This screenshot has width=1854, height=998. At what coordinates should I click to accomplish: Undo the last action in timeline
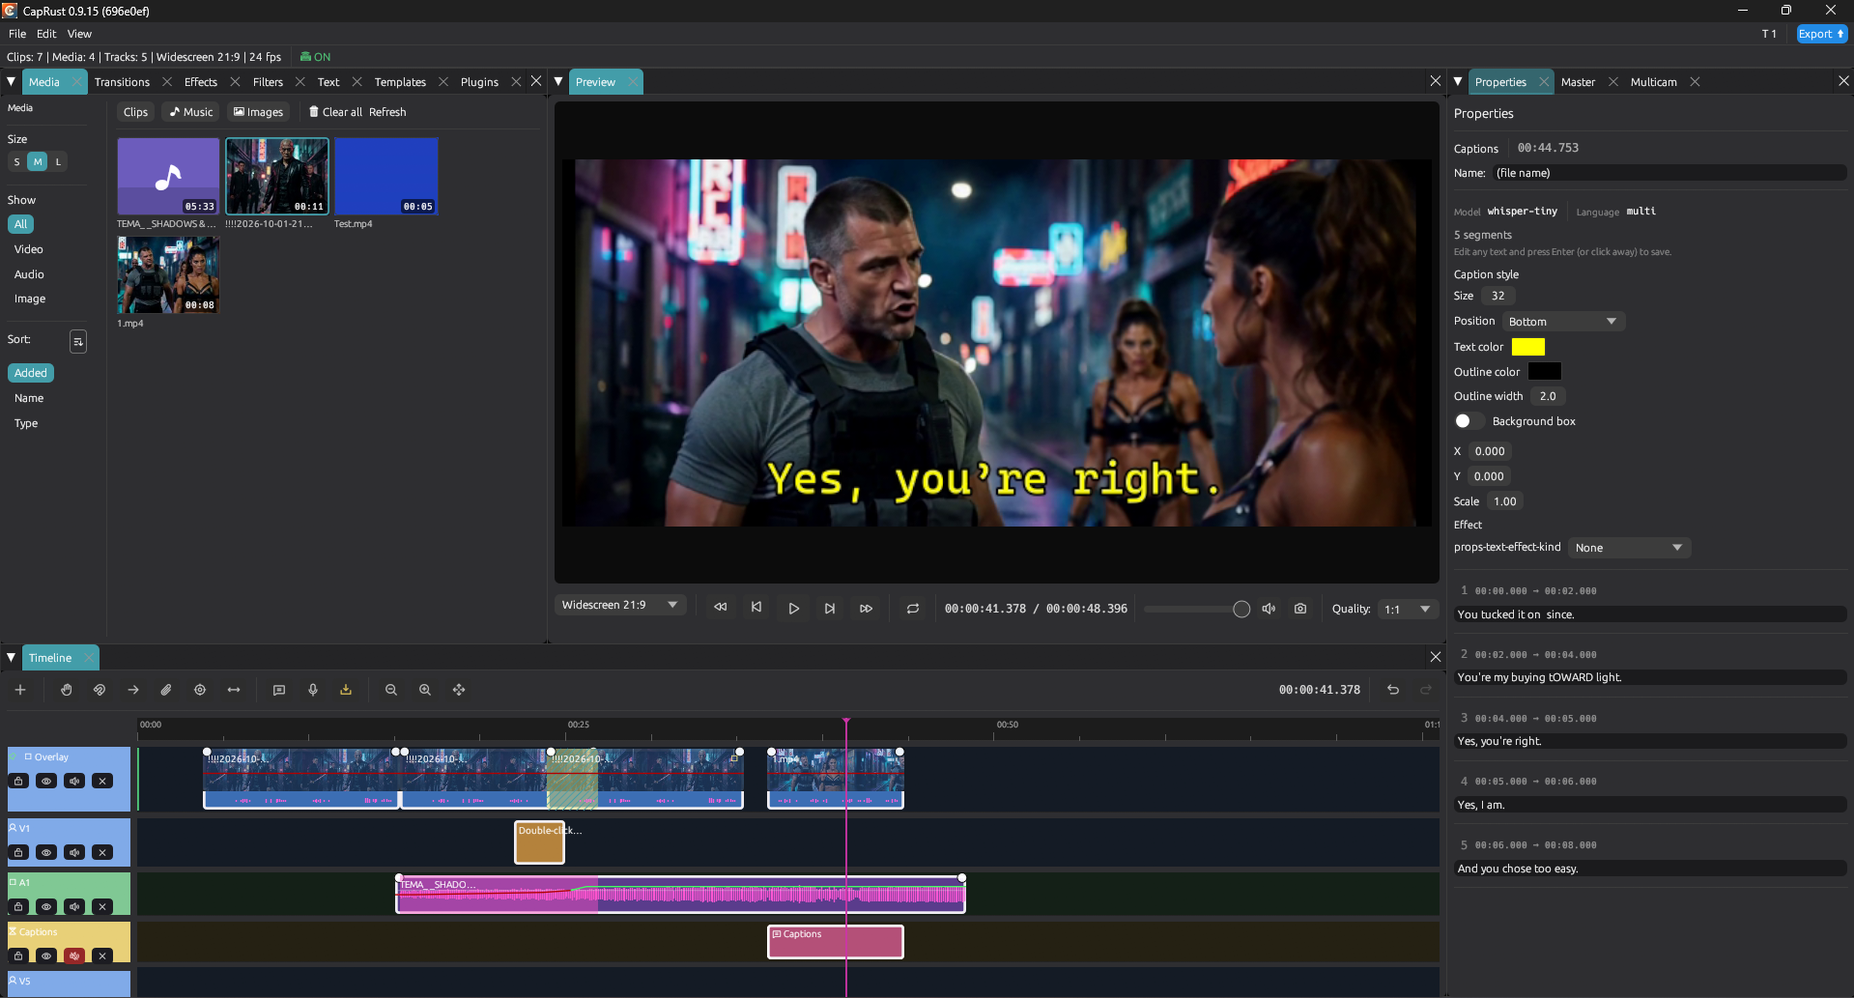point(1393,690)
